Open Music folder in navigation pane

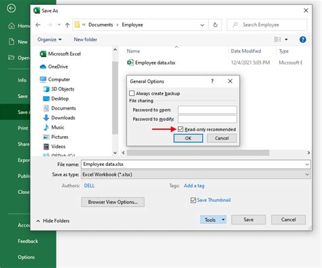click(54, 127)
